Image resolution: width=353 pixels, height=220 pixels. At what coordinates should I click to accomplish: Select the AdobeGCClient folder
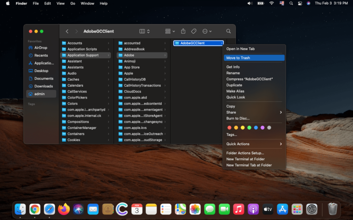(199, 43)
